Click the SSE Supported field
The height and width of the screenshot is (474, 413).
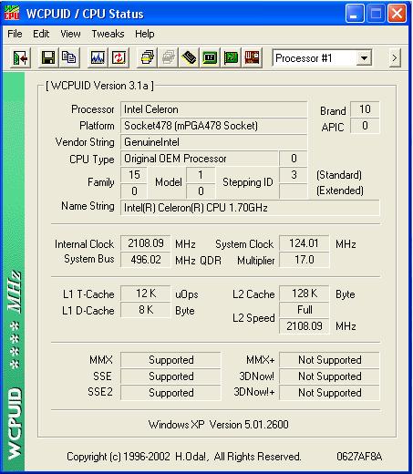[x=170, y=376]
